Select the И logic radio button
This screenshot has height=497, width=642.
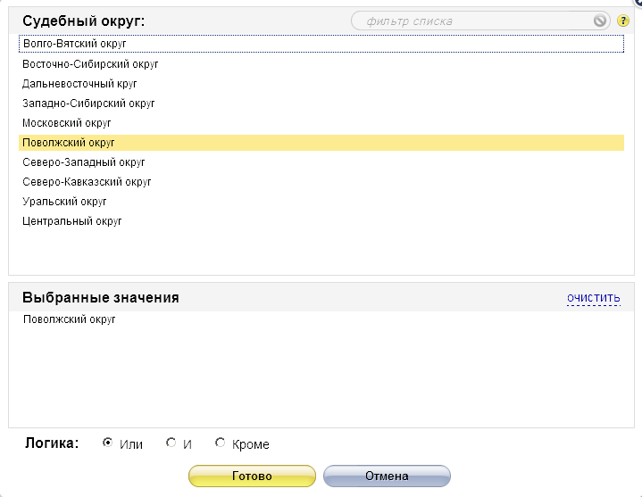click(x=171, y=443)
